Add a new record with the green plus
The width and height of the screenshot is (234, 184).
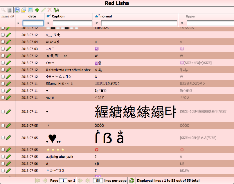[37, 10]
